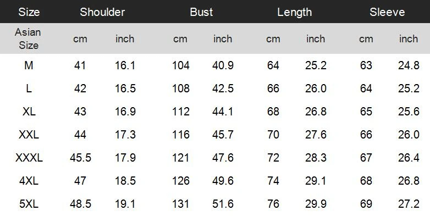430x216 pixels.
Task: Select bust inch value 51.6
Action: tap(223, 204)
